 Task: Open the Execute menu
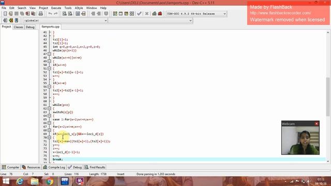pyautogui.click(x=56, y=8)
